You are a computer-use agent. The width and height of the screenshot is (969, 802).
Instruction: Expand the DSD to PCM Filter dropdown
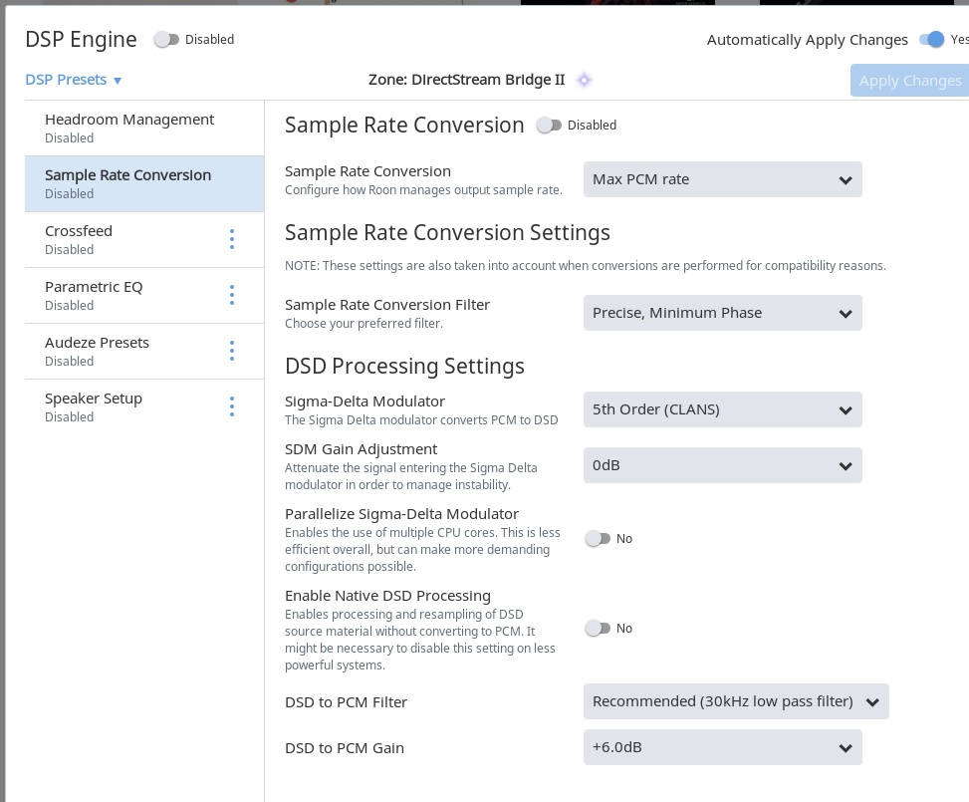pos(736,701)
